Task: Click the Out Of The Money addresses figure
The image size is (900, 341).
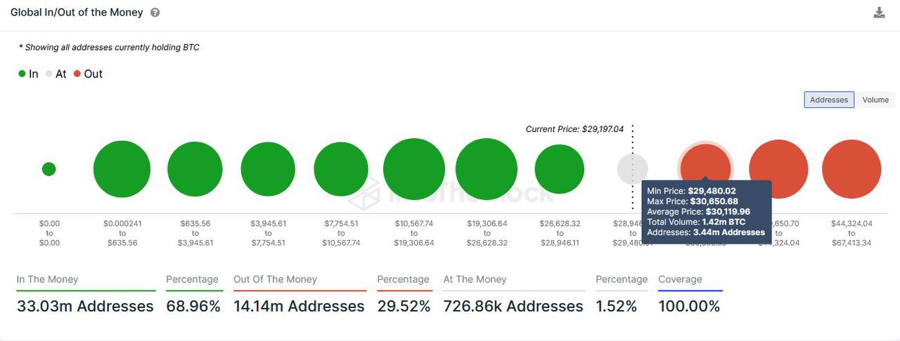Action: pyautogui.click(x=299, y=307)
